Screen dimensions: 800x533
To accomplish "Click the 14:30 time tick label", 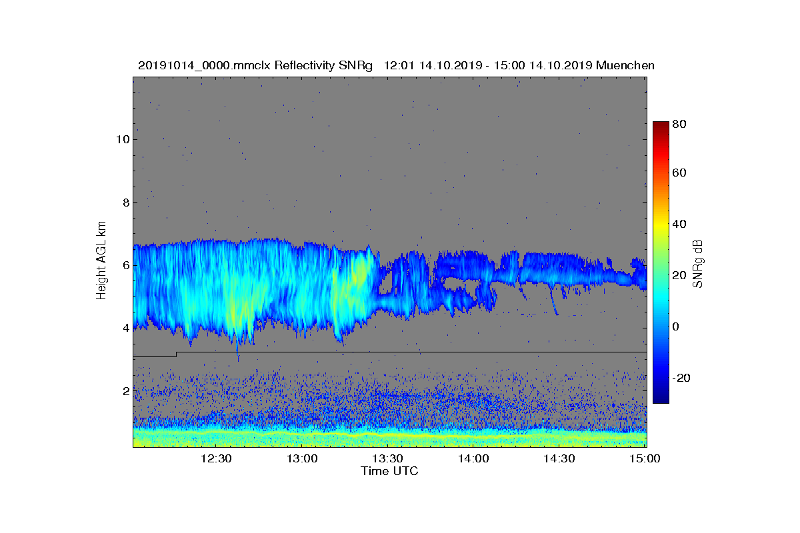I will coord(559,459).
